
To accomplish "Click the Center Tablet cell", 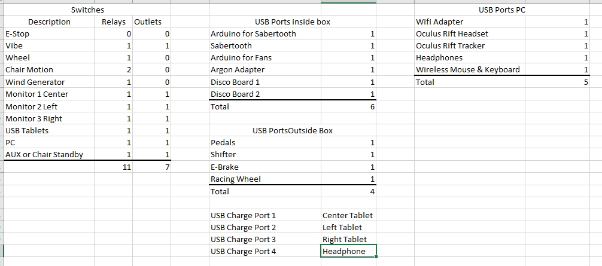I will point(348,216).
